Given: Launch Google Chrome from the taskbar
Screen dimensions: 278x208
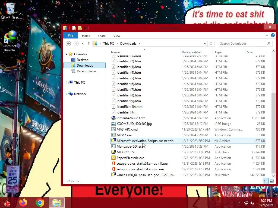Looking at the screenshot, I should pos(40,203).
